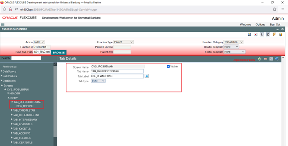Click the blue undo arrow in Tab Details
The width and height of the screenshot is (288, 146).
277,59
